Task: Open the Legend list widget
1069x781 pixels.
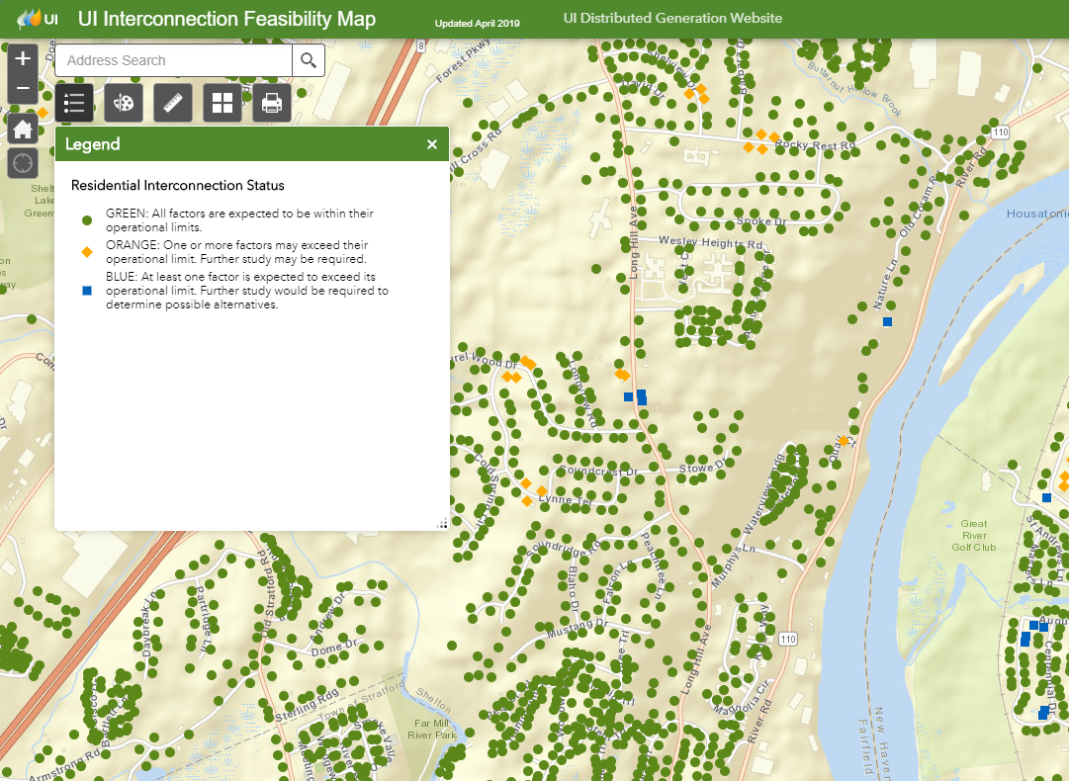Action: click(73, 103)
